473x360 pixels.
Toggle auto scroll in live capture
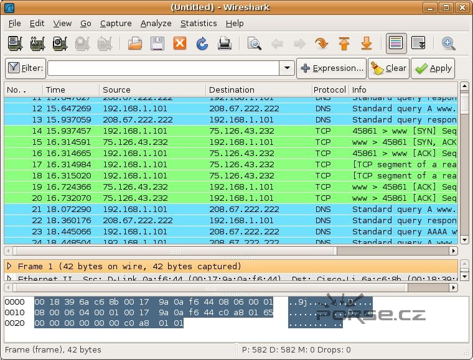tap(419, 44)
